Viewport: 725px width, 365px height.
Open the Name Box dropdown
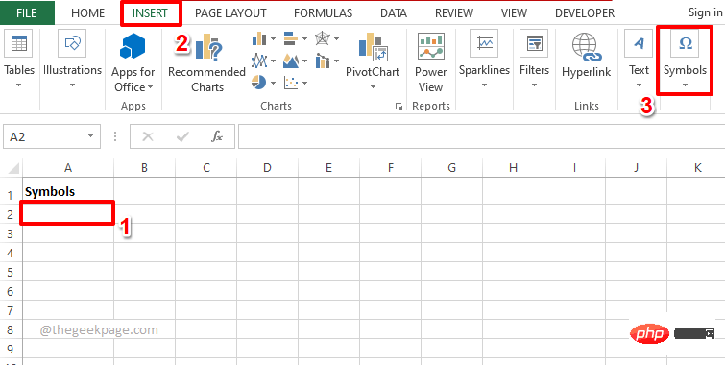point(90,136)
